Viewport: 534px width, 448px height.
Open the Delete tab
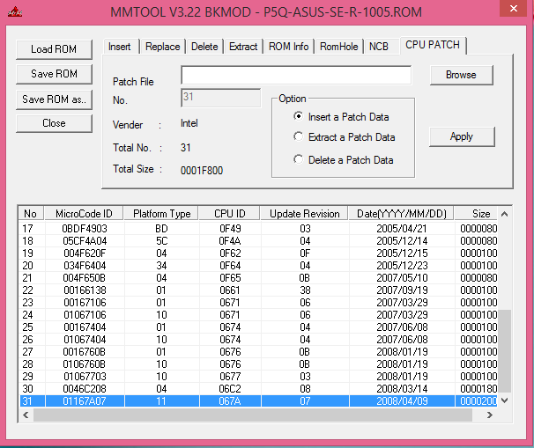pyautogui.click(x=204, y=47)
